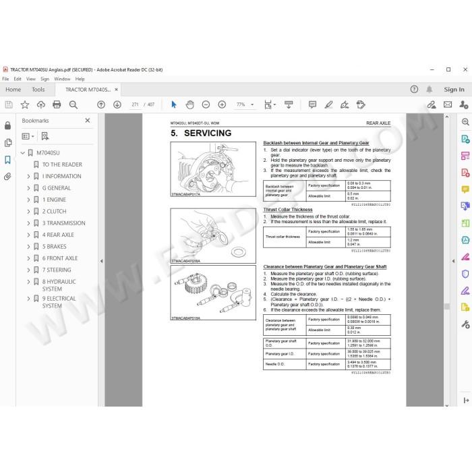Enable scrolling read mode icon
Screen dimensions: 472x472
click(289, 105)
